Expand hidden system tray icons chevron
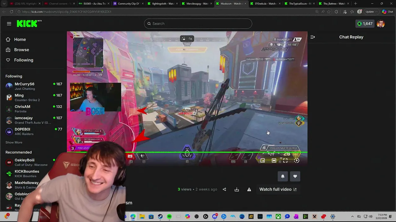The width and height of the screenshot is (396, 222). 352,217
